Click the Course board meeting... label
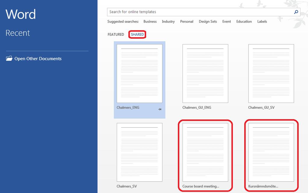This screenshot has width=308, height=193. pos(201,186)
